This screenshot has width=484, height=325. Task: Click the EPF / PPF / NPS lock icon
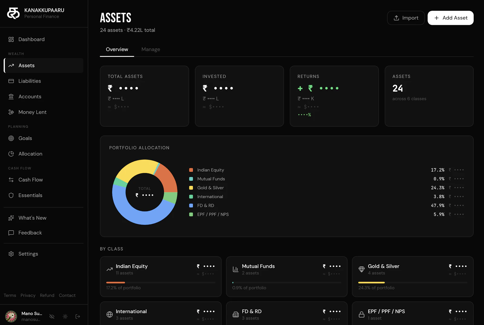click(x=361, y=314)
